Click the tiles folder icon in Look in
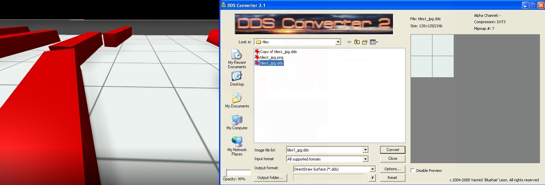The height and width of the screenshot is (185, 545). [x=259, y=42]
